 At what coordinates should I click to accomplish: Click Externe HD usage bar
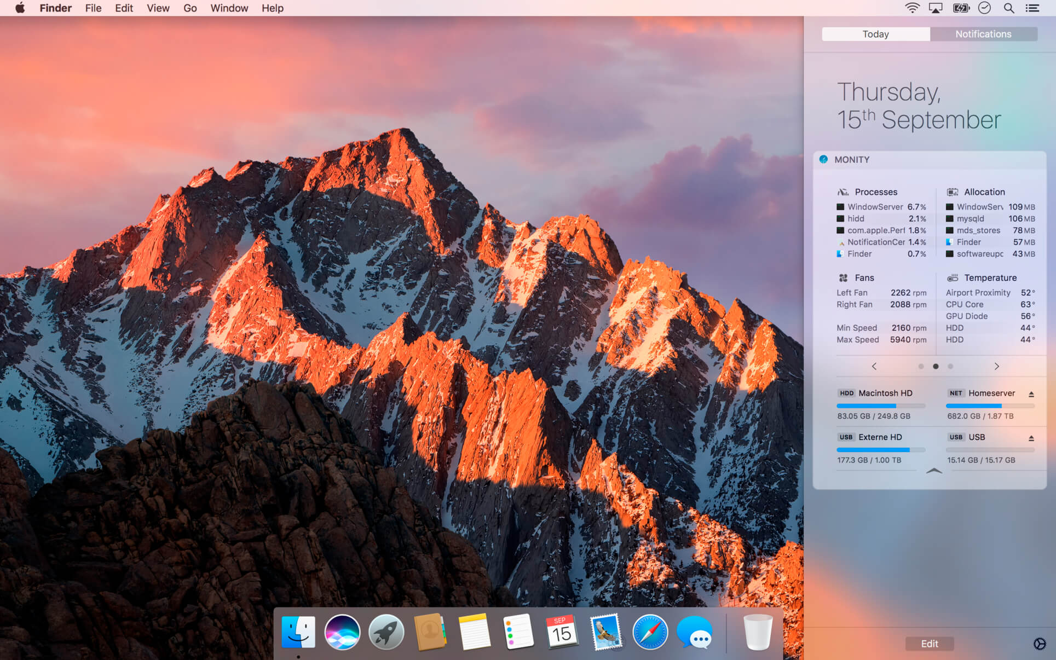[881, 450]
